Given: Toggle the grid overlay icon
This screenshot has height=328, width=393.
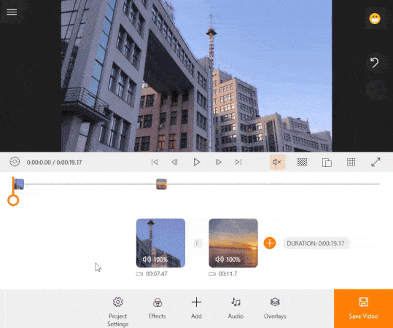Looking at the screenshot, I should click(x=351, y=162).
